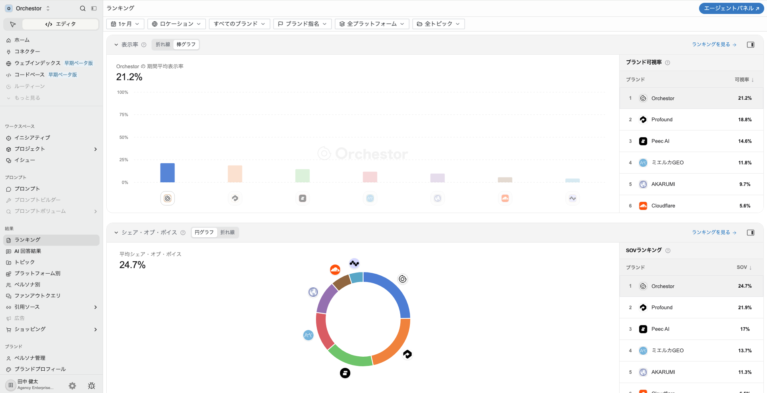Click the Orchestor icon on the donut chart
Viewport: 767px width, 393px height.
click(x=403, y=279)
